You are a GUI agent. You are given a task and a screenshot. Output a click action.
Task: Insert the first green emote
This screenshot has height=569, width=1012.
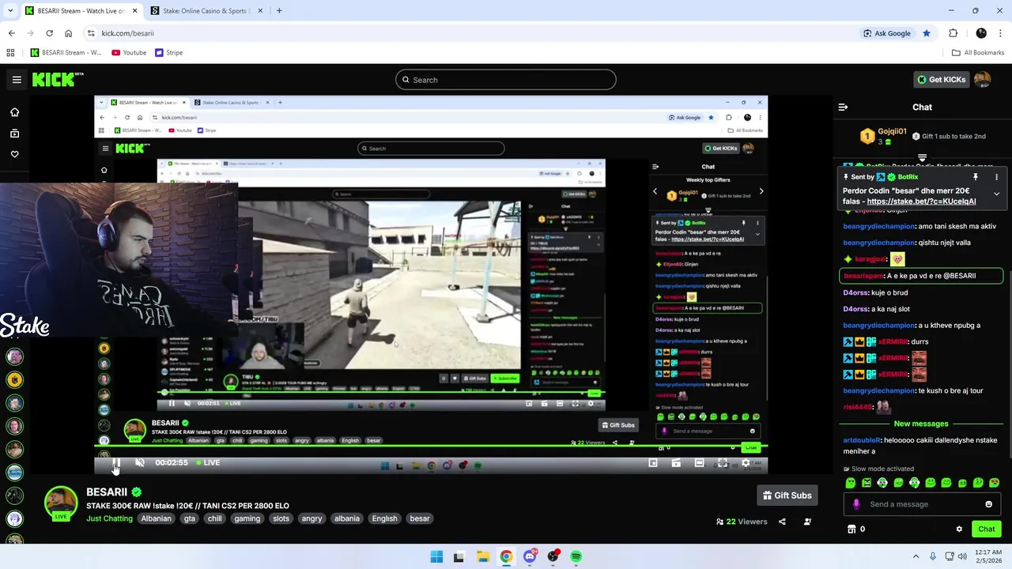point(850,483)
